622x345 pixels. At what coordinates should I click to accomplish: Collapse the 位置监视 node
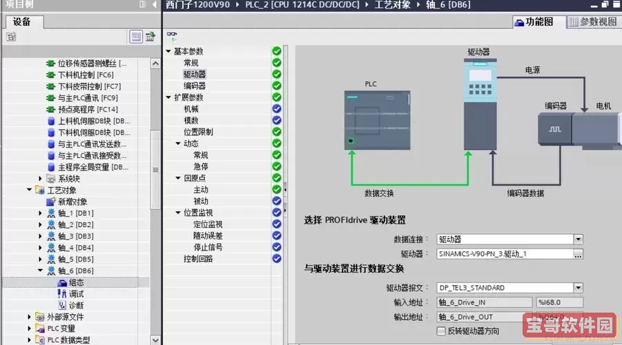tap(178, 213)
